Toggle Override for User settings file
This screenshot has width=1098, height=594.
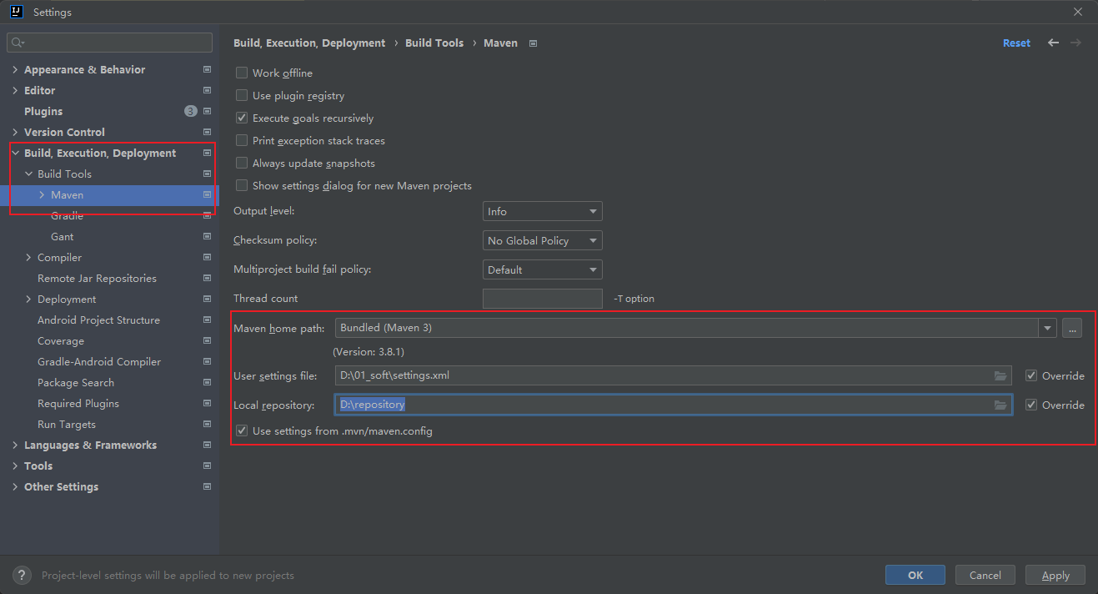pyautogui.click(x=1031, y=376)
